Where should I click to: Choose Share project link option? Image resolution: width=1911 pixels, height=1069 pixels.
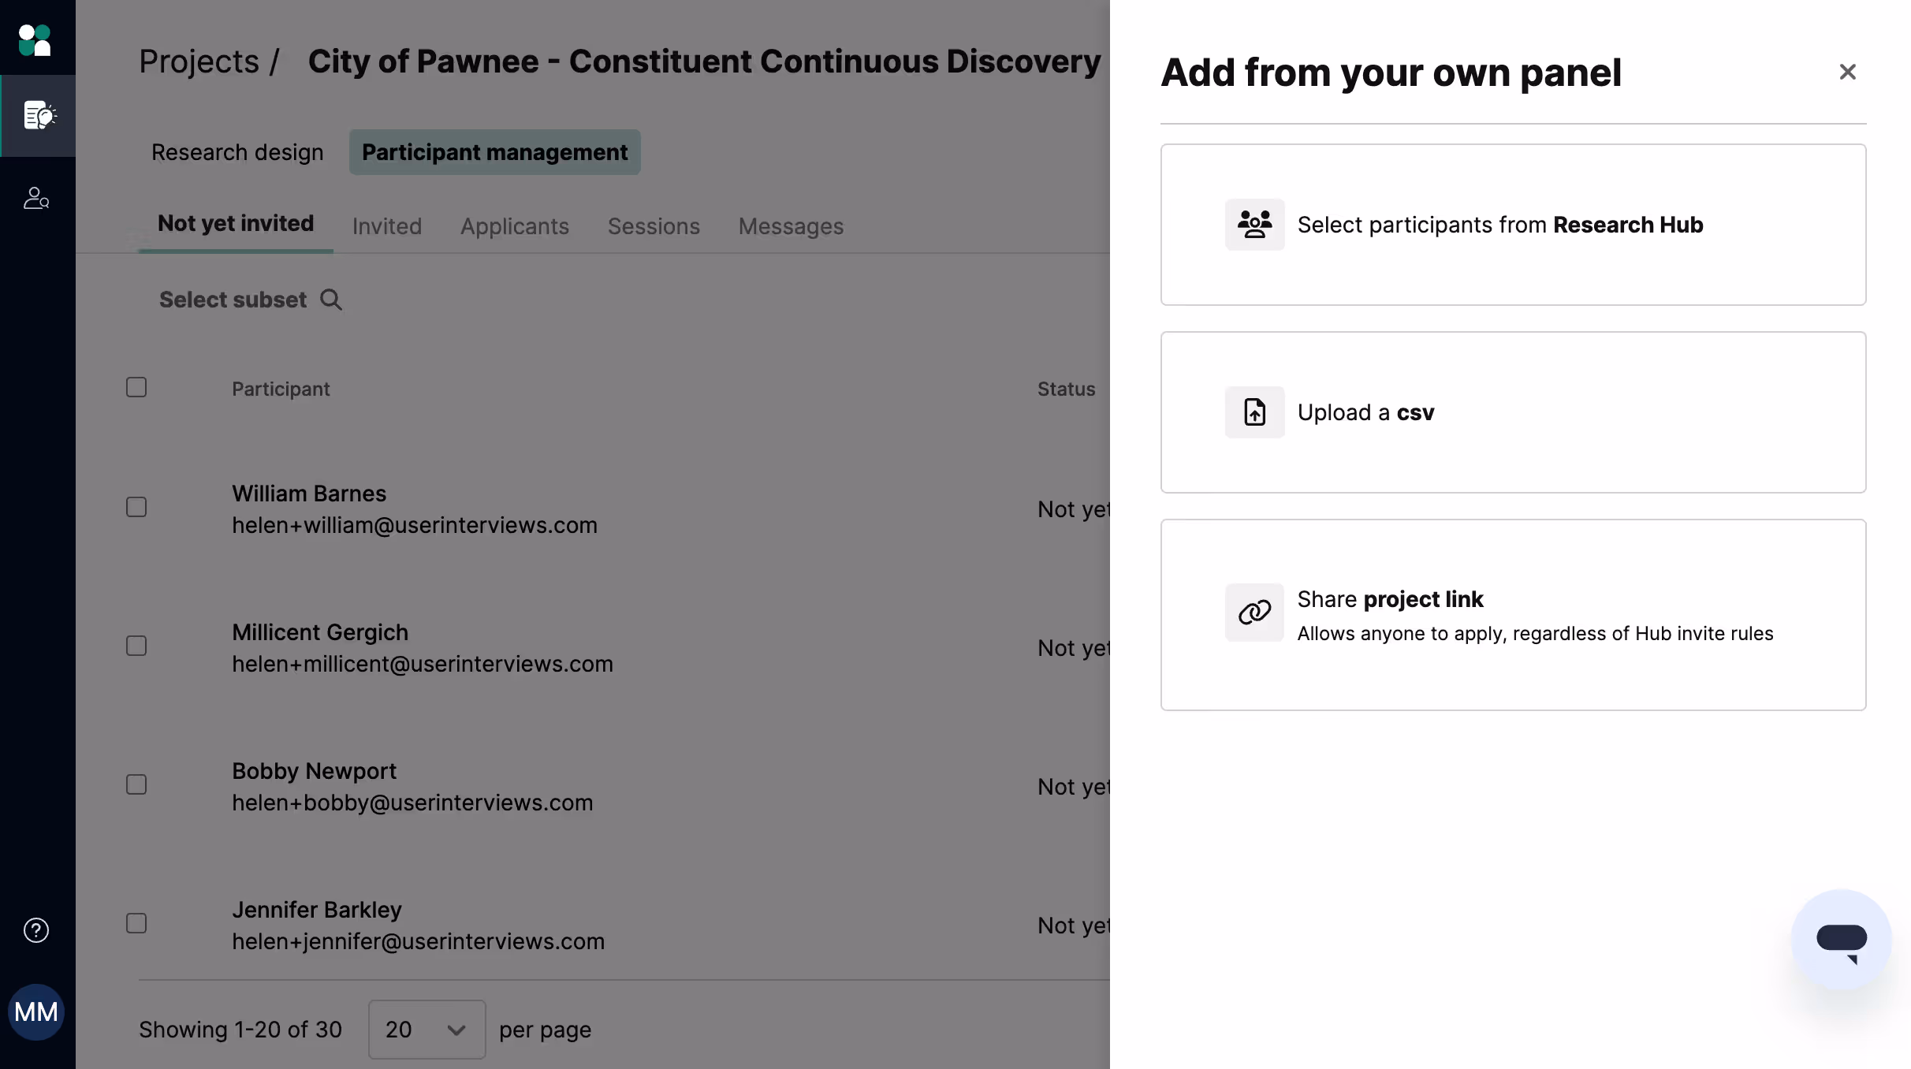[1513, 615]
